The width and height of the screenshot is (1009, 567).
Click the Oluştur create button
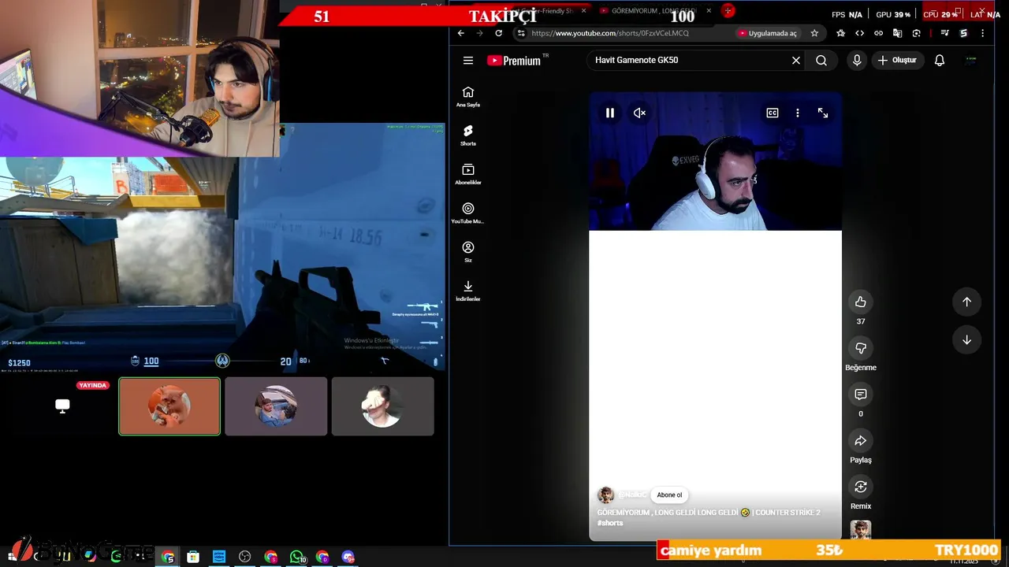(x=897, y=61)
